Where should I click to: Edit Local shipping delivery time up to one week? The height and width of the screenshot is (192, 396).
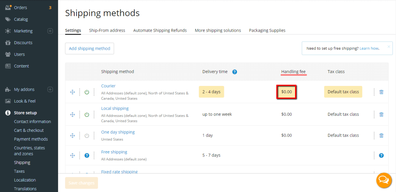point(217,114)
